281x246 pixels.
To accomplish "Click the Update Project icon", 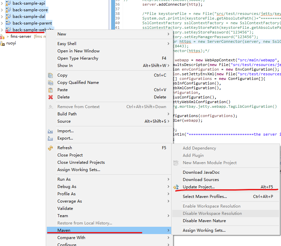I will click(176, 187).
